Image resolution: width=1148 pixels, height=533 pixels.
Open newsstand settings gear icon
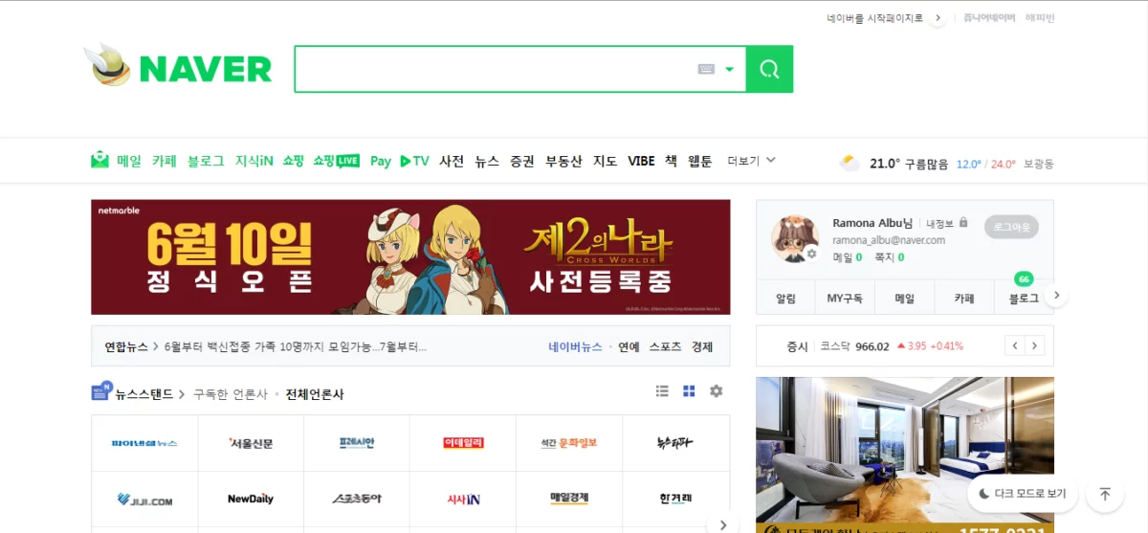tap(716, 390)
